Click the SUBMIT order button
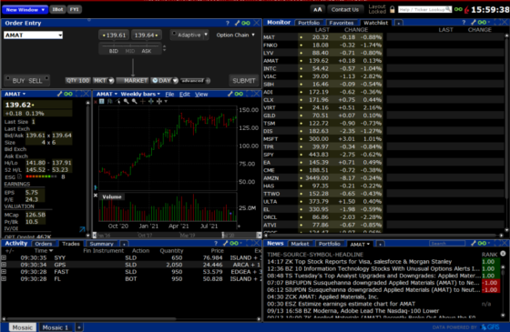 coord(244,81)
